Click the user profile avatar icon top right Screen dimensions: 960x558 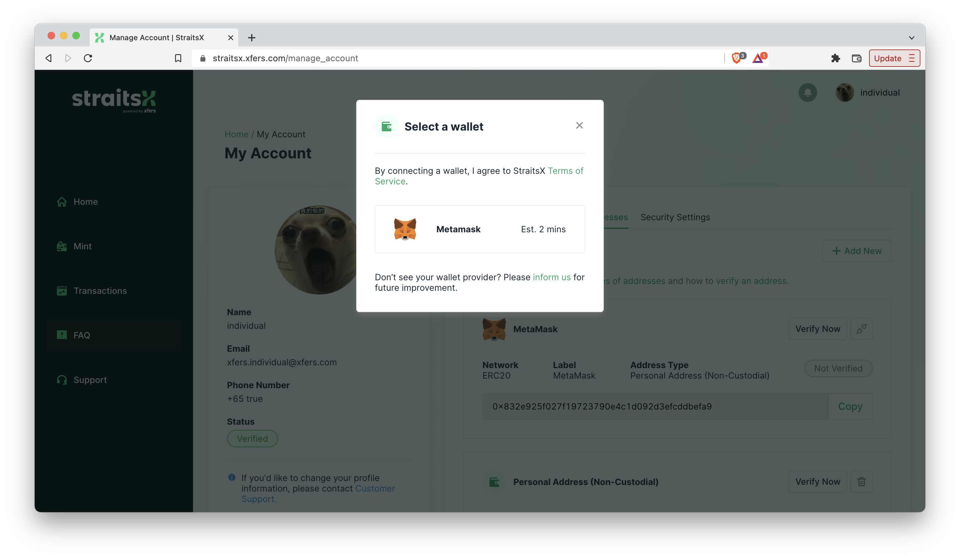[x=843, y=92]
